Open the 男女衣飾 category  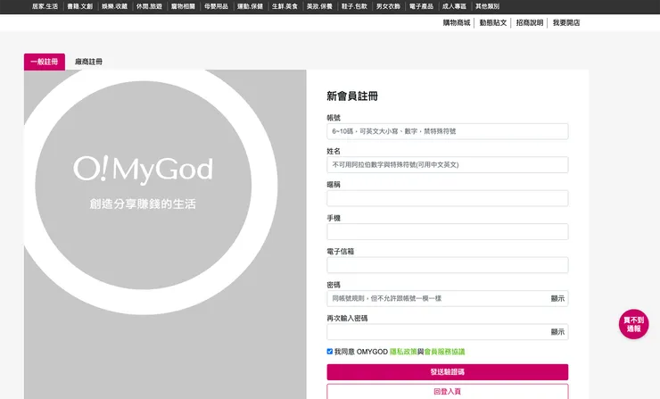388,6
